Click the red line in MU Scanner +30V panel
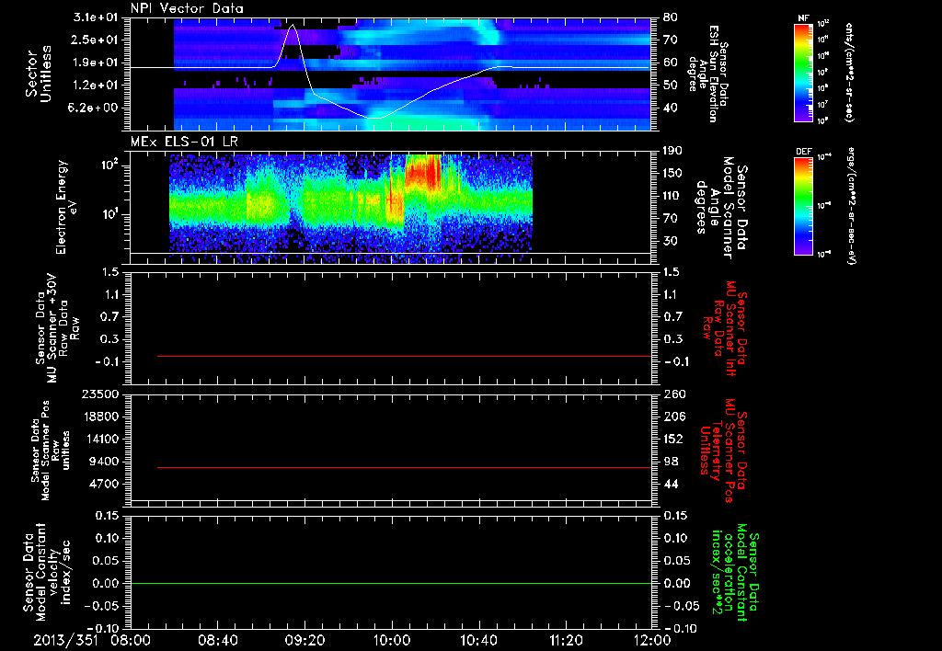This screenshot has width=942, height=651. pyautogui.click(x=405, y=357)
